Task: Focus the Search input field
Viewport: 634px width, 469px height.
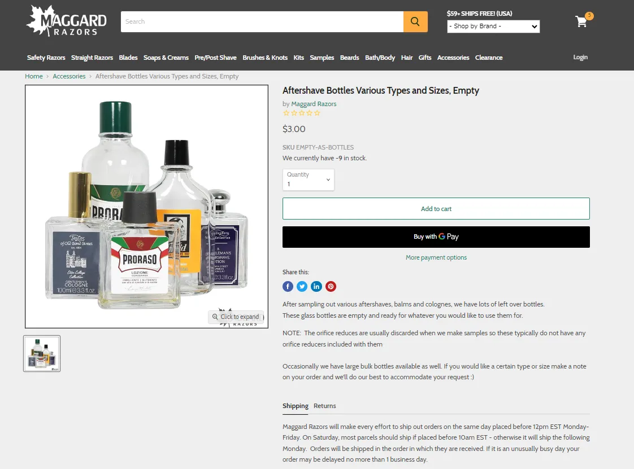Action: 262,21
